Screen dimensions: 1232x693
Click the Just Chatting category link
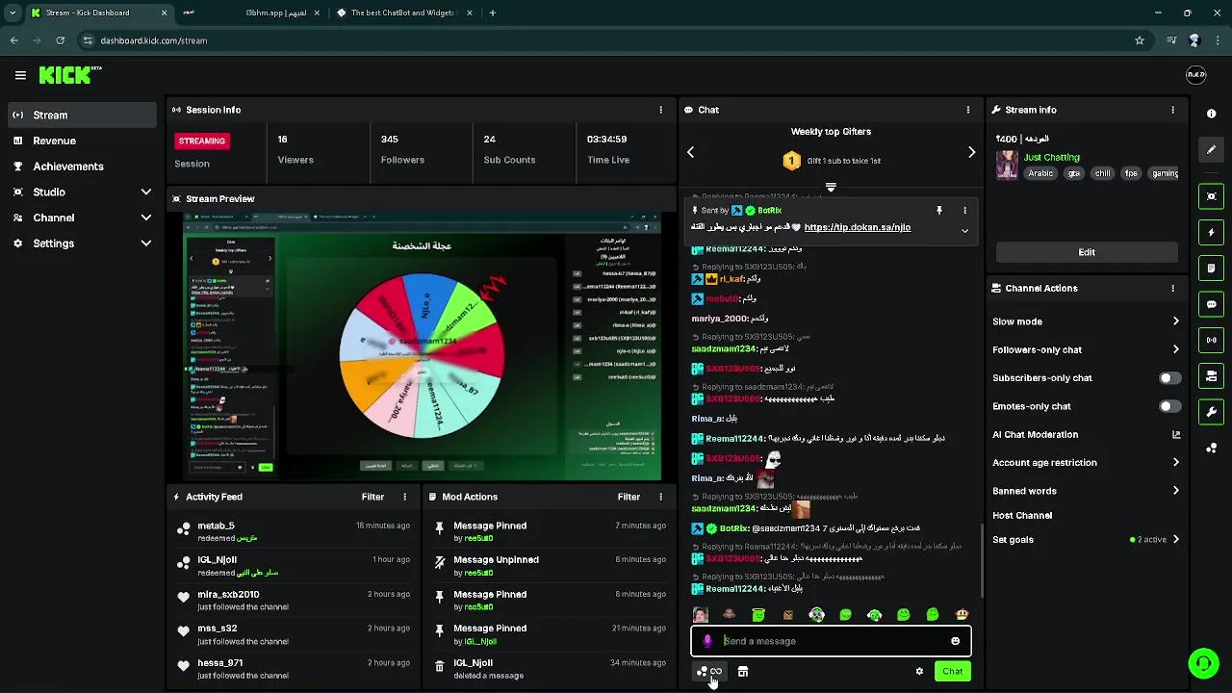tap(1051, 157)
